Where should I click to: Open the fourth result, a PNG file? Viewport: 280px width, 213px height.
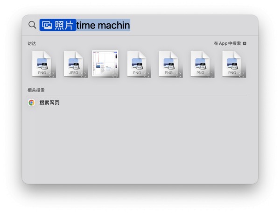(139, 64)
